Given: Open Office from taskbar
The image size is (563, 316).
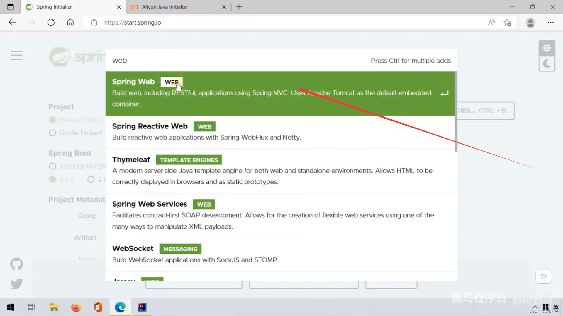Looking at the screenshot, I should pos(98,307).
